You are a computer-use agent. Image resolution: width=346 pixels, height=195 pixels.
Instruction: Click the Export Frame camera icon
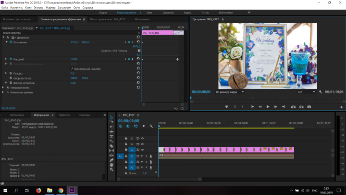click(309, 107)
